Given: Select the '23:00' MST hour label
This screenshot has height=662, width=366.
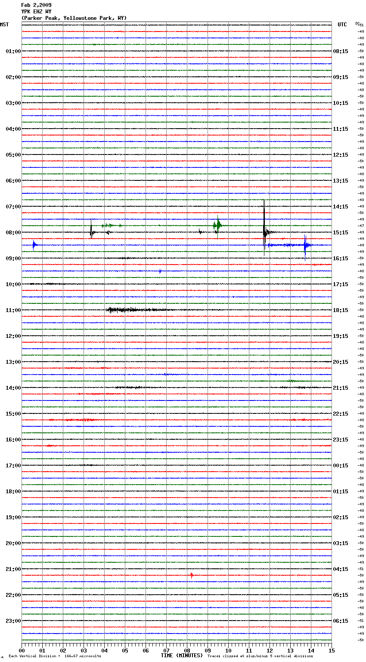Looking at the screenshot, I should pyautogui.click(x=13, y=621).
